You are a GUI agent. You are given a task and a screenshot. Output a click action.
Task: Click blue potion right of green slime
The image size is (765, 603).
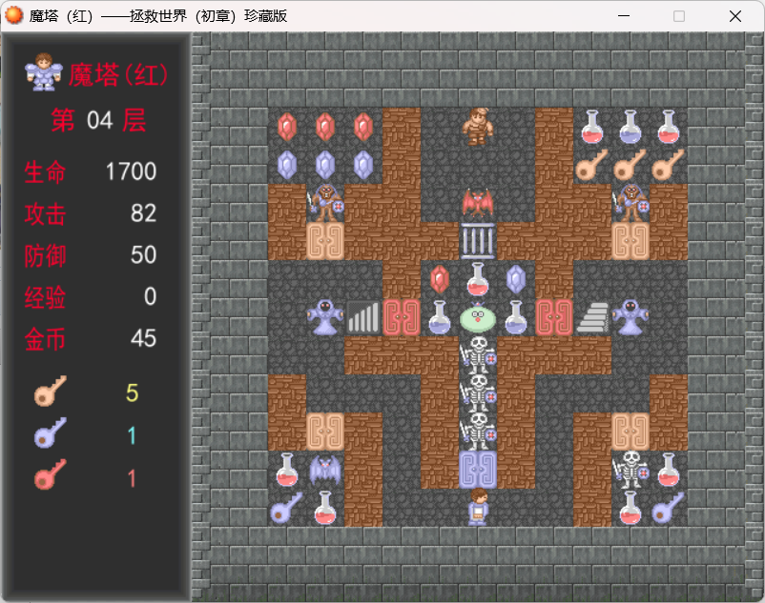point(516,317)
